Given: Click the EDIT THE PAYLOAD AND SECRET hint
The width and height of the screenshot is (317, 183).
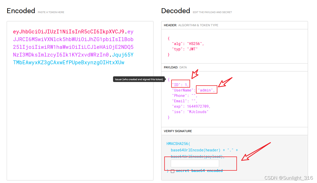Looking at the screenshot, I should (212, 12).
